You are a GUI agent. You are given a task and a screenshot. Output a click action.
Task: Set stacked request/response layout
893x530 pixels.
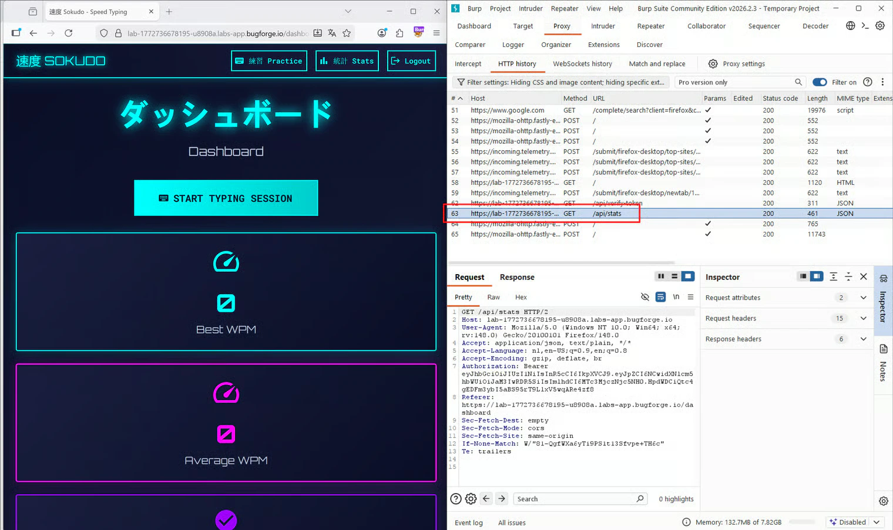click(x=674, y=276)
